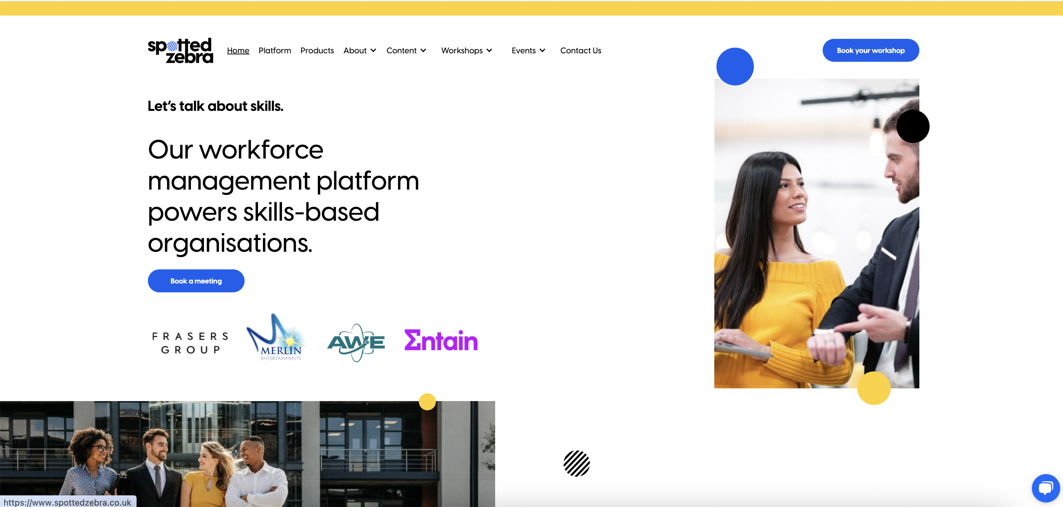Navigate to Products in navbar
Viewport: 1063px width, 507px height.
(317, 50)
